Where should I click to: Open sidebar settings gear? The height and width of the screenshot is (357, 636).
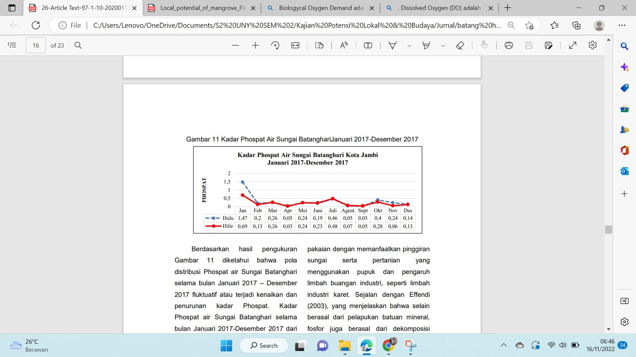(624, 322)
